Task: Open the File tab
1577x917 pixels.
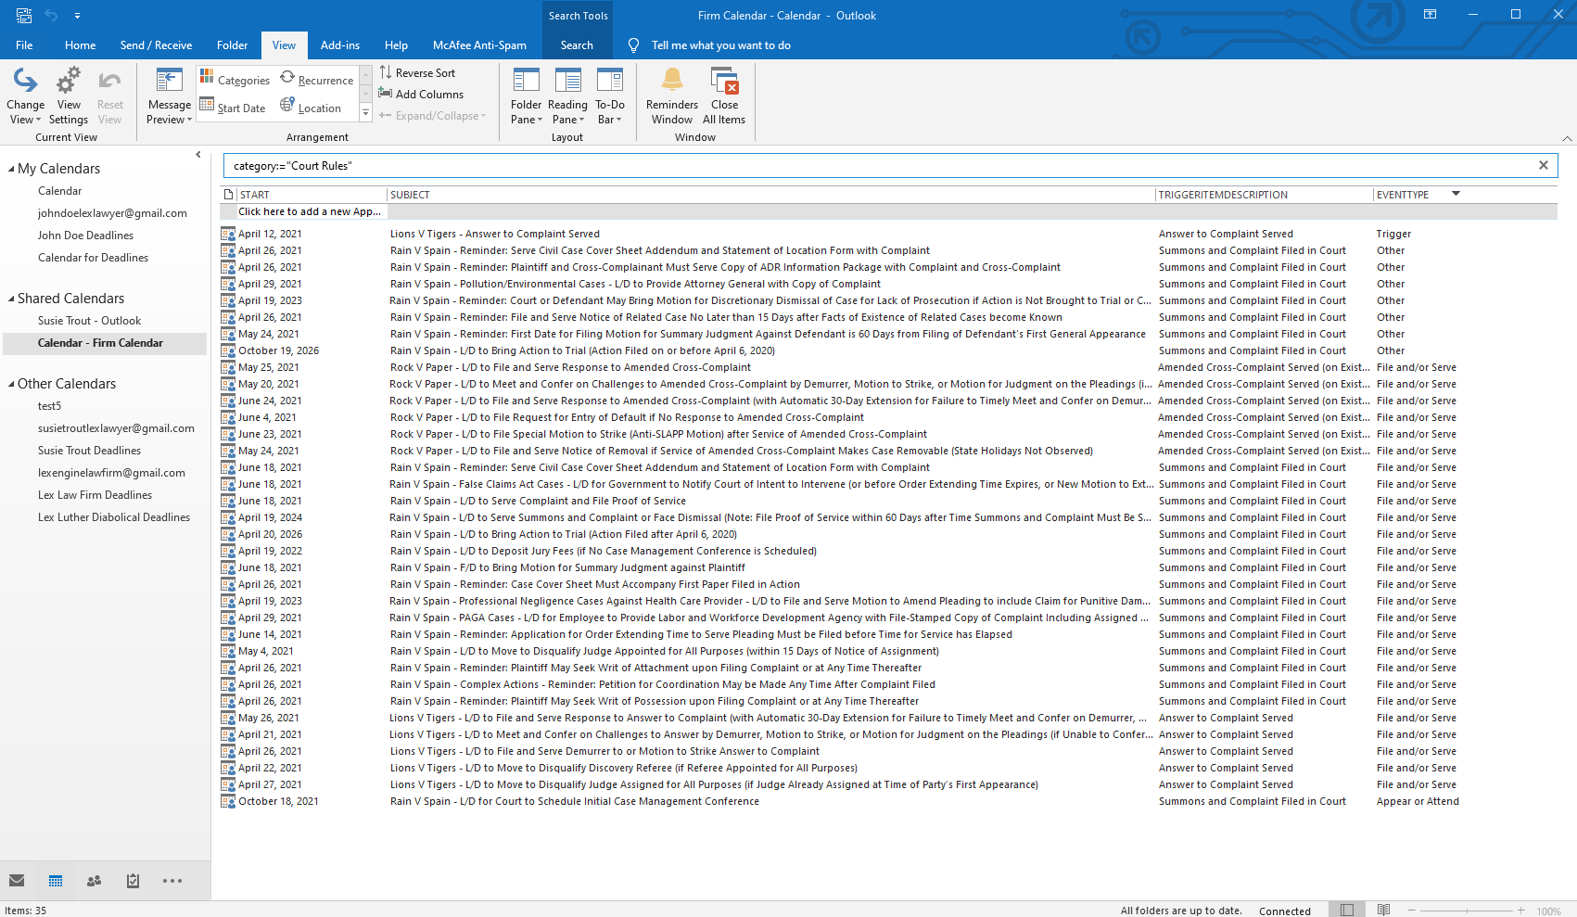Action: click(24, 45)
